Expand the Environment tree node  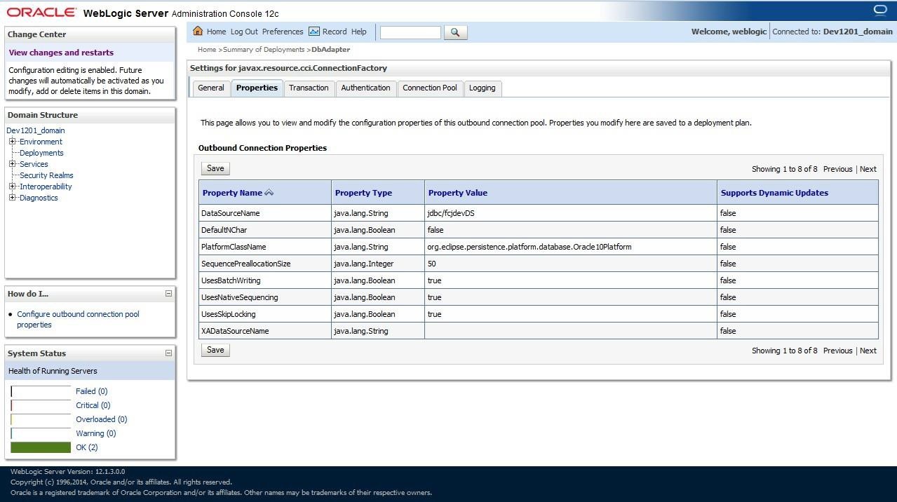pos(13,142)
